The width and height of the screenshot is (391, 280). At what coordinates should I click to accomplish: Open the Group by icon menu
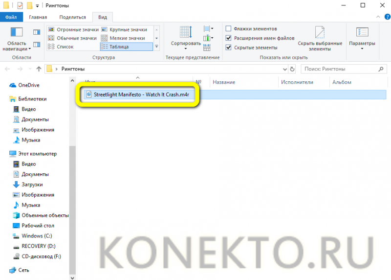coord(208,29)
